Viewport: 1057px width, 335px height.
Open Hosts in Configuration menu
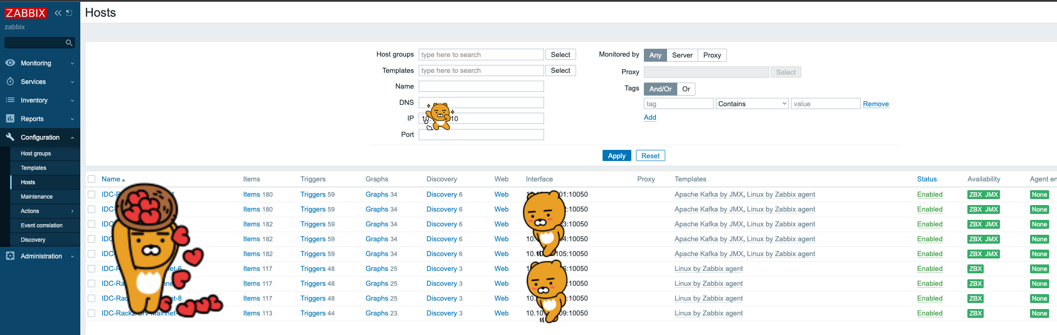pyautogui.click(x=28, y=182)
